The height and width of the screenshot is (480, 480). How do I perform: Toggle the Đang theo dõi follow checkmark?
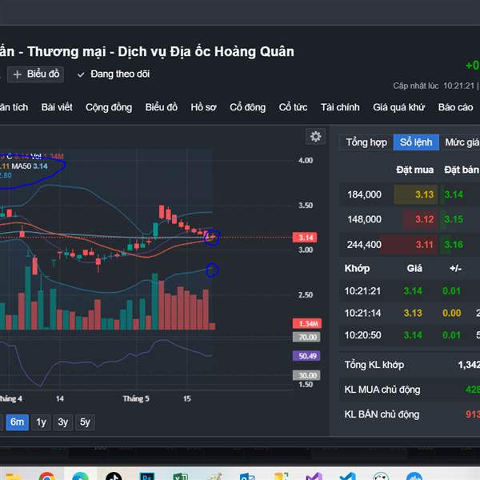[81, 74]
